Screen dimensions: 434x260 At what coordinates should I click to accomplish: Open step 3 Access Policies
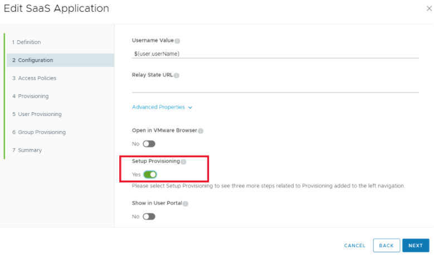tap(34, 78)
